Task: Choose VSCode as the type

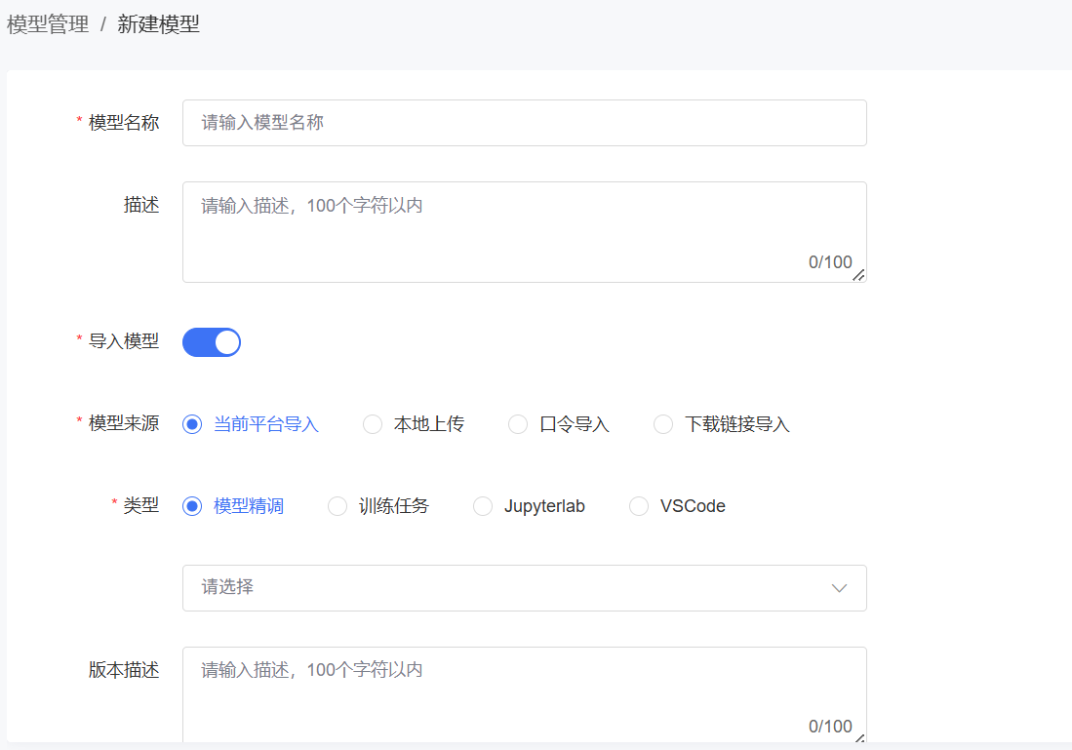Action: tap(639, 506)
